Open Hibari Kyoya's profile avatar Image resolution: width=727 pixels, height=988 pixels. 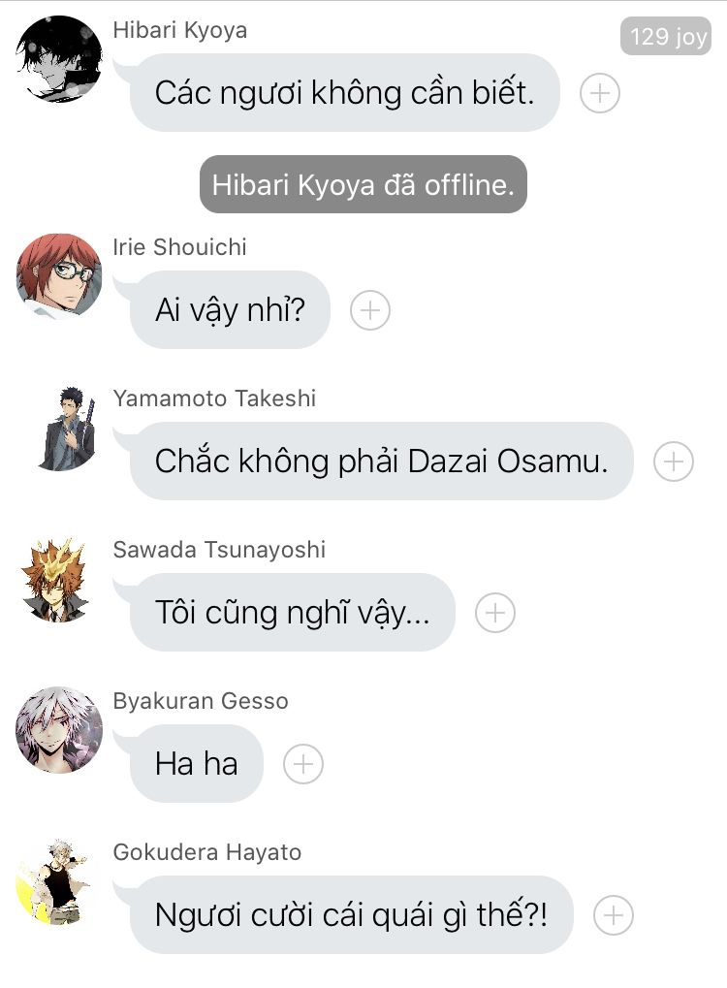[59, 59]
